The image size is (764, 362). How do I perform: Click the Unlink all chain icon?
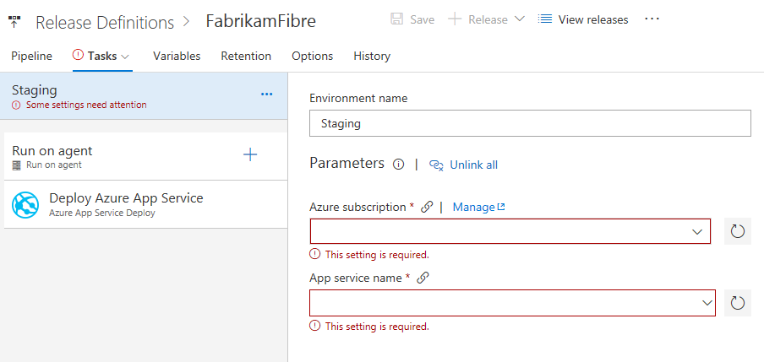click(x=436, y=165)
